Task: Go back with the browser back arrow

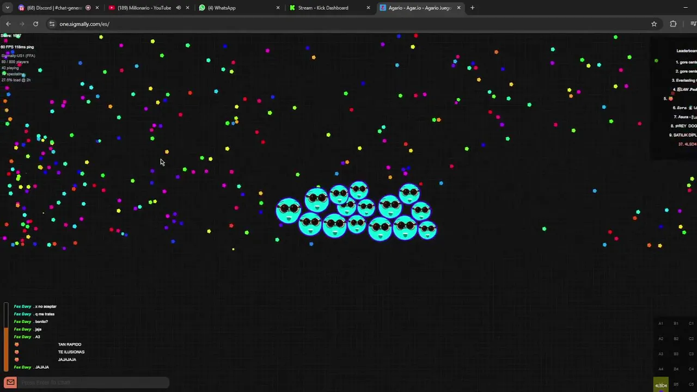Action: pyautogui.click(x=8, y=24)
